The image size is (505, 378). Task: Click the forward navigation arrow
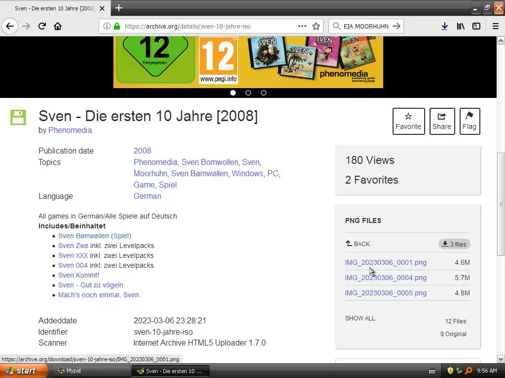coord(26,26)
